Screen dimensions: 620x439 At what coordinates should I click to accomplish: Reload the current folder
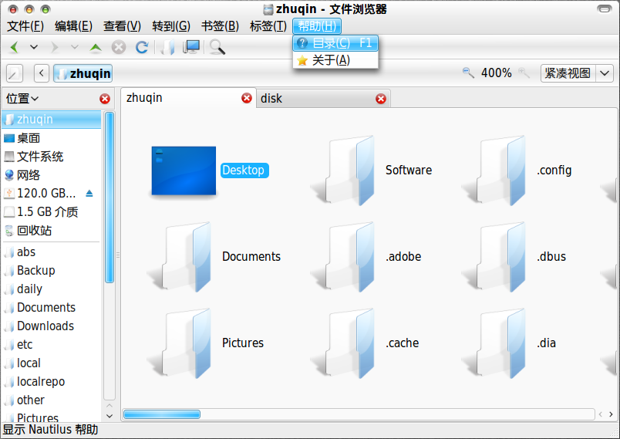click(142, 47)
